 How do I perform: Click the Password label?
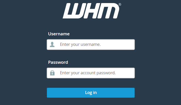click(x=58, y=62)
